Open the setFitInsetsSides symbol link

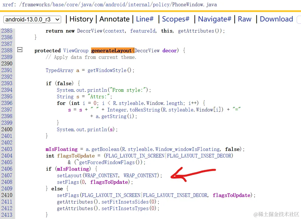pyautogui.click(x=125, y=202)
